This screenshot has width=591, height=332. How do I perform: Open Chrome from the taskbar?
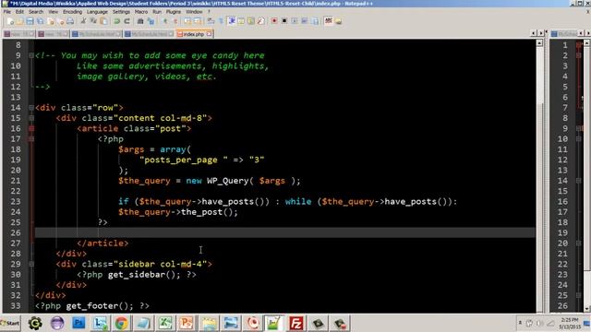[121, 324]
